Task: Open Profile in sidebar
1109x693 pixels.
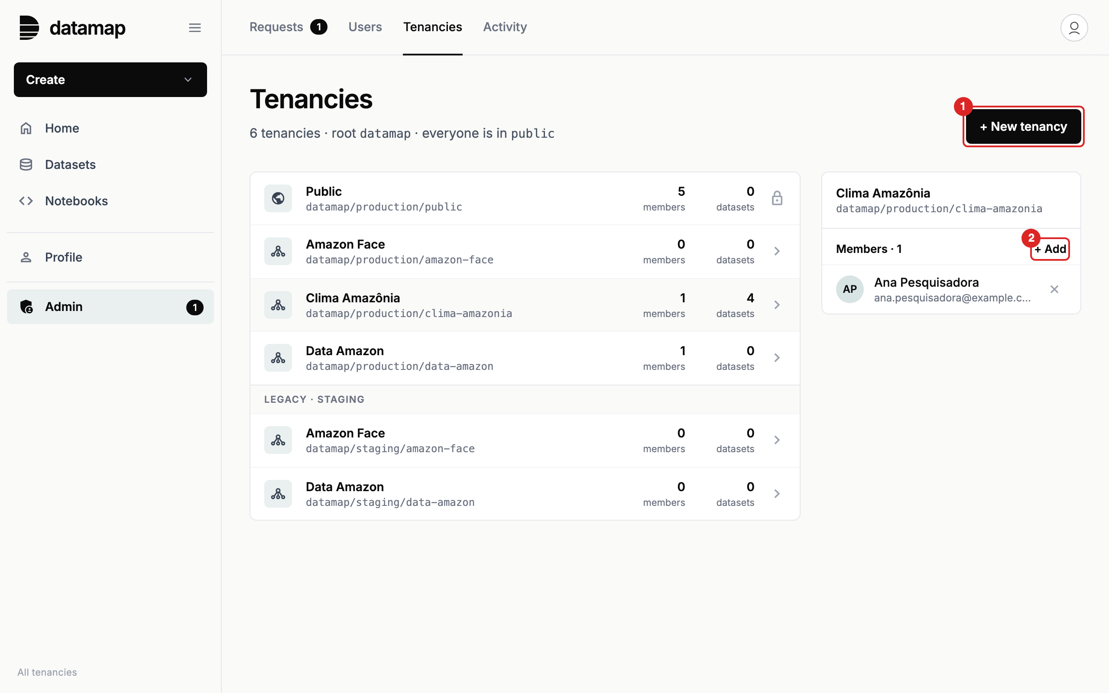Action: coord(110,257)
